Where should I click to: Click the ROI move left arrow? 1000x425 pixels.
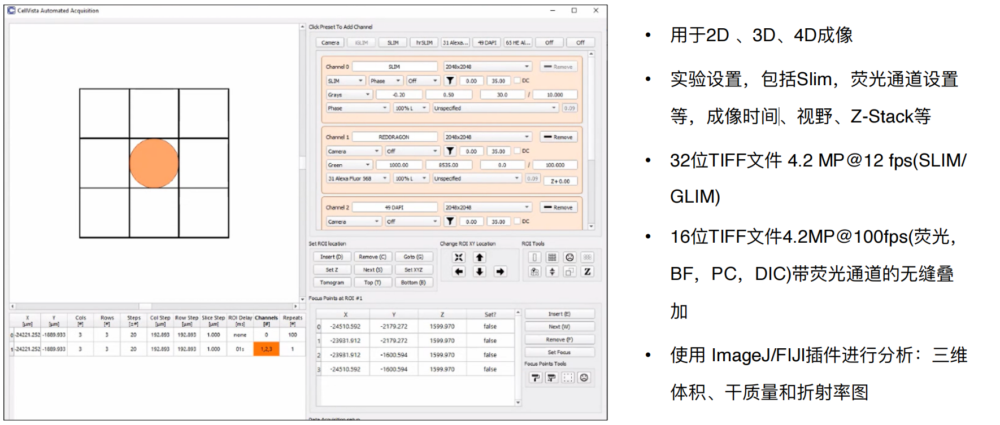pos(459,271)
